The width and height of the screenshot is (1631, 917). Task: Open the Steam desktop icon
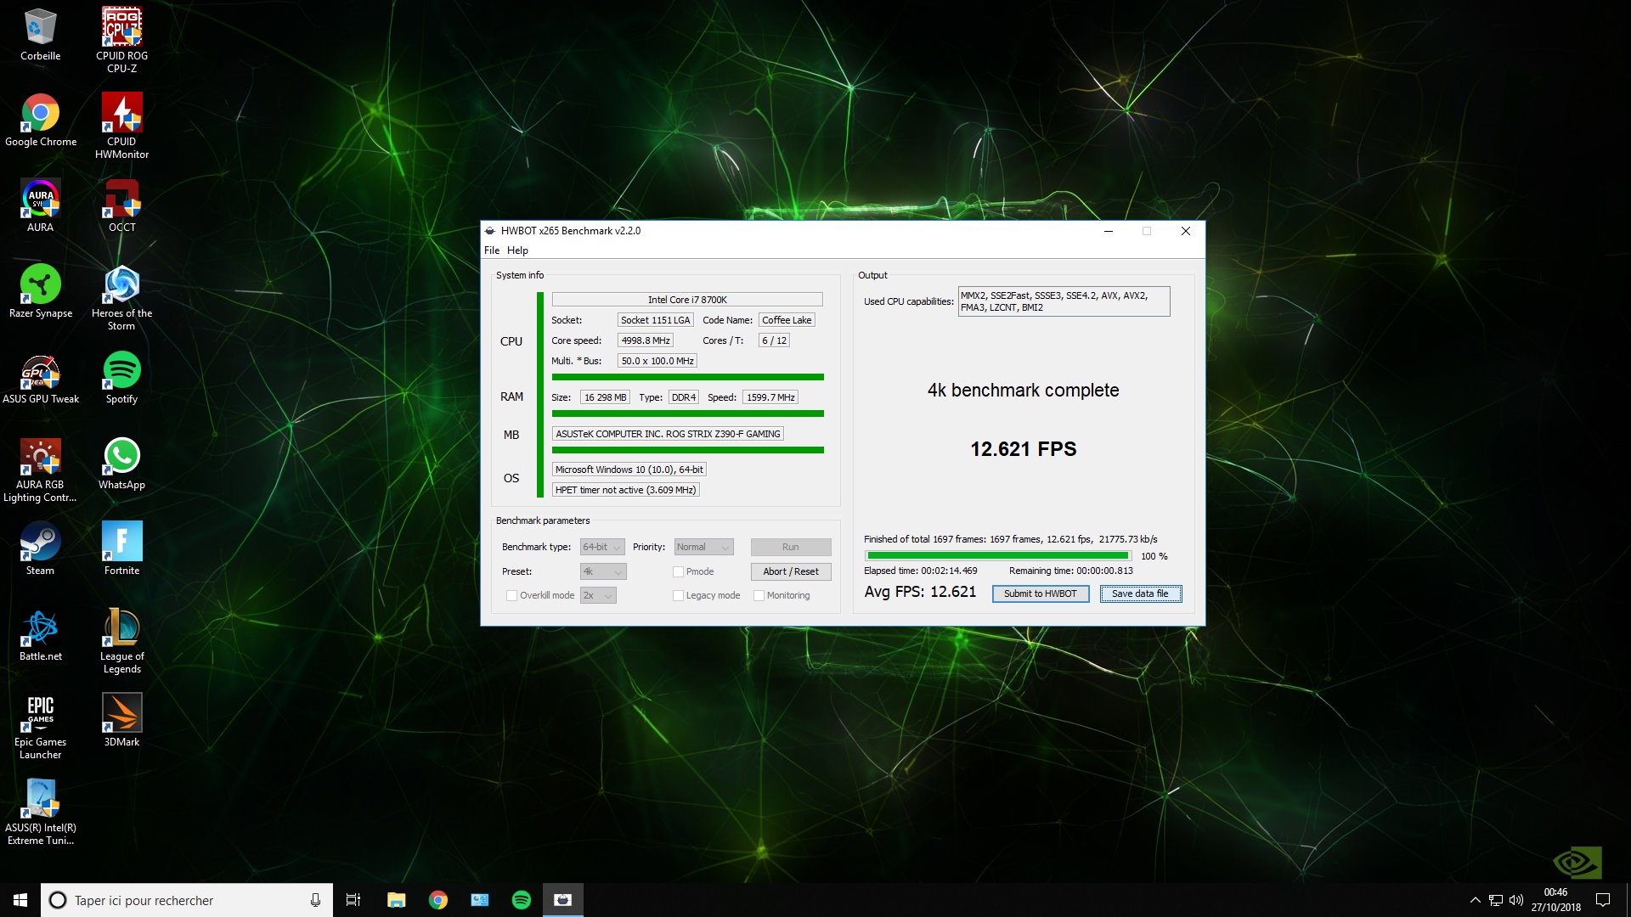click(x=40, y=549)
